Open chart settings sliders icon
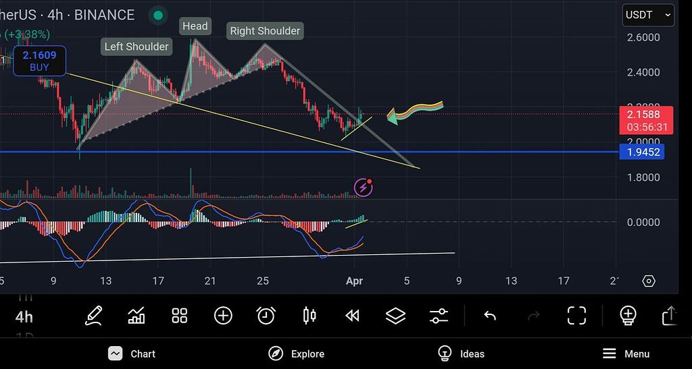This screenshot has width=692, height=369. click(x=439, y=315)
